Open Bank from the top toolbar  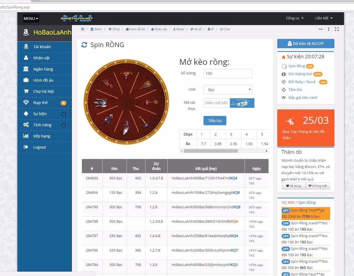tap(96, 29)
